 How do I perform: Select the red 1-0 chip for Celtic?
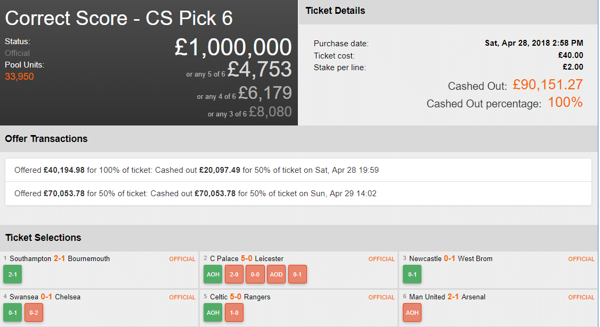(234, 313)
